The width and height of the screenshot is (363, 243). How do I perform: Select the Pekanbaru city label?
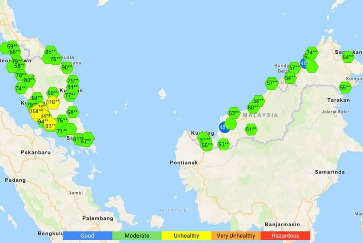click(35, 152)
